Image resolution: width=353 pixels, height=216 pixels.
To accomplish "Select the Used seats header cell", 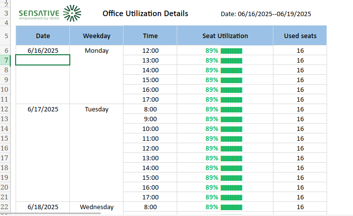I will tap(300, 36).
